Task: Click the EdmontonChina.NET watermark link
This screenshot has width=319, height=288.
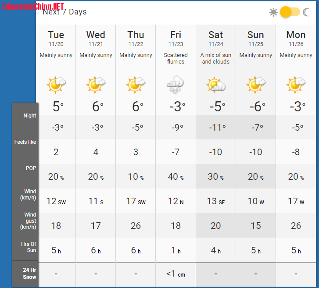Action: [x=33, y=6]
